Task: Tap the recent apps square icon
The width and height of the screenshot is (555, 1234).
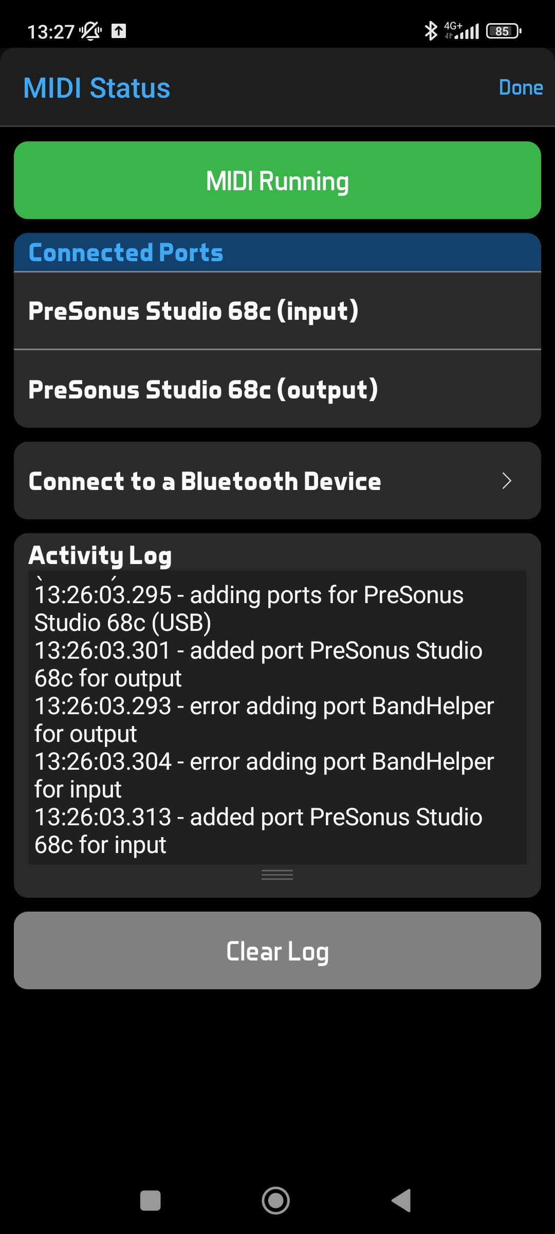Action: 151,1201
